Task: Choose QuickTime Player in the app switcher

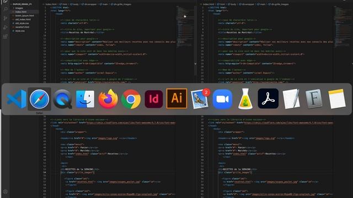Action: (x=62, y=99)
